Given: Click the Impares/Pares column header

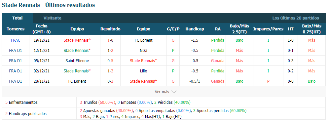Looking at the screenshot, I should pyautogui.click(x=268, y=29).
